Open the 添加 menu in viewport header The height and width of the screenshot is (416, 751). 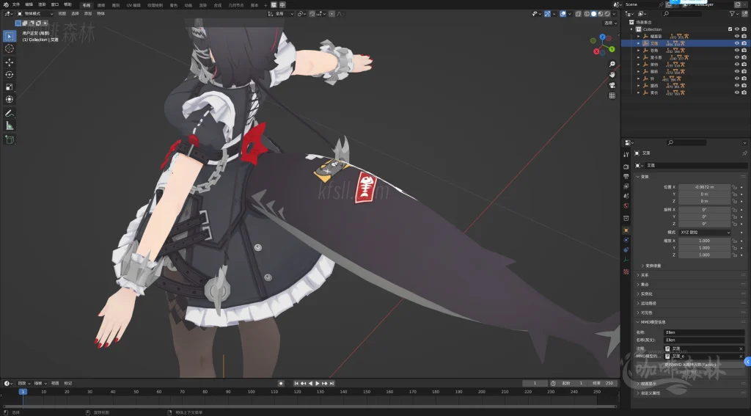(88, 14)
